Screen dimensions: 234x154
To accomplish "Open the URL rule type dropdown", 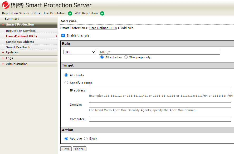I will (x=80, y=52).
